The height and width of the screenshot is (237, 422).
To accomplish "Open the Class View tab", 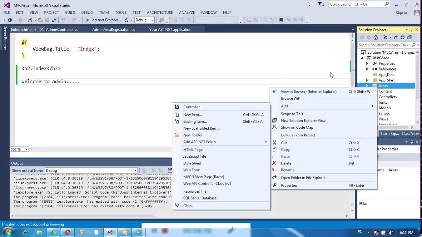I will pos(410,134).
